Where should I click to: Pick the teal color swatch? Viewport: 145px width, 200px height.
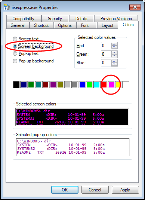38,84
